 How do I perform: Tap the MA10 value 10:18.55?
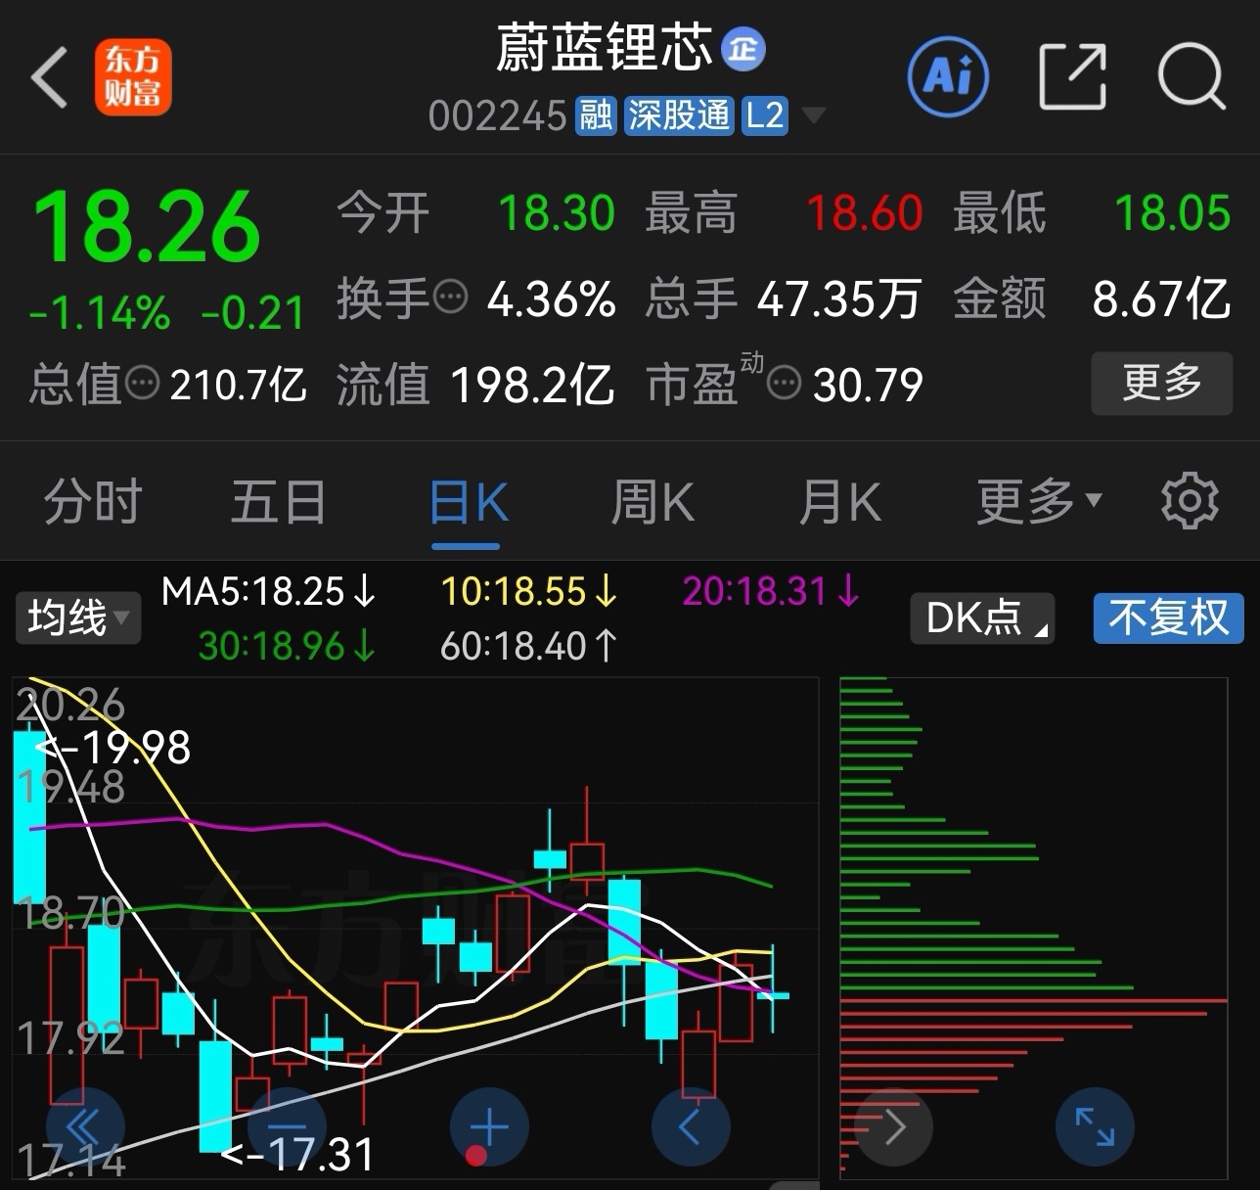[x=529, y=591]
